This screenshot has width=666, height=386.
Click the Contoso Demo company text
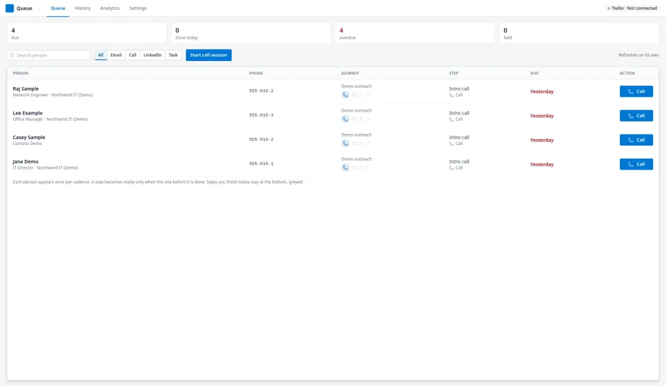point(27,144)
